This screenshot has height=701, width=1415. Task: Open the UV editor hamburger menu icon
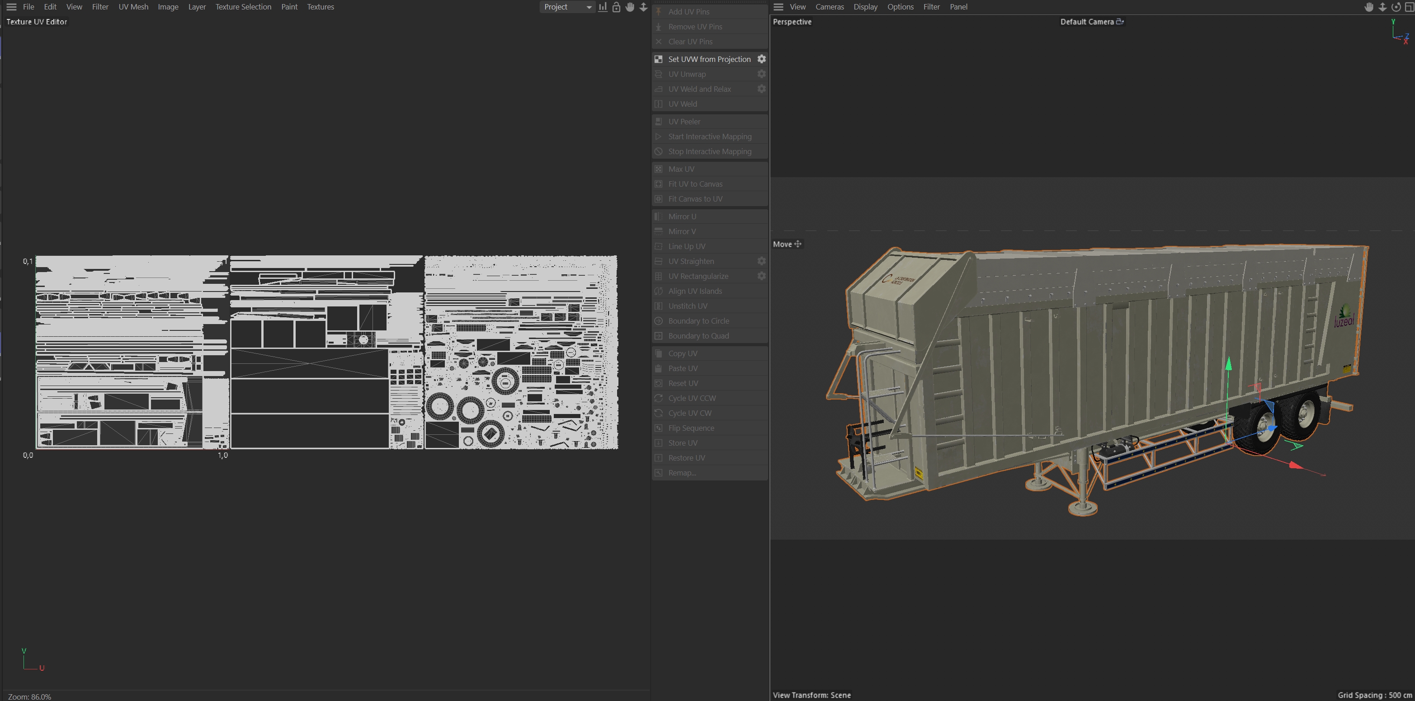[11, 7]
